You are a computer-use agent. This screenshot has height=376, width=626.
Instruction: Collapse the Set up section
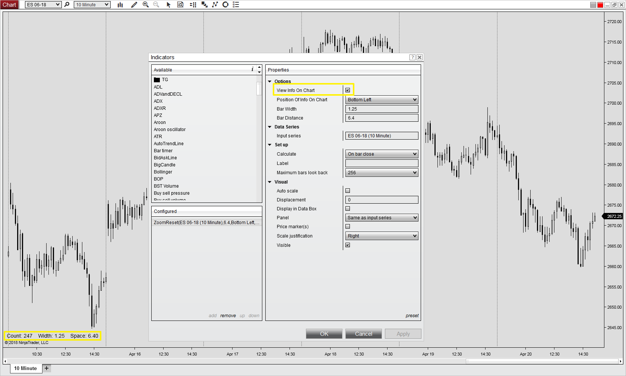pyautogui.click(x=270, y=145)
